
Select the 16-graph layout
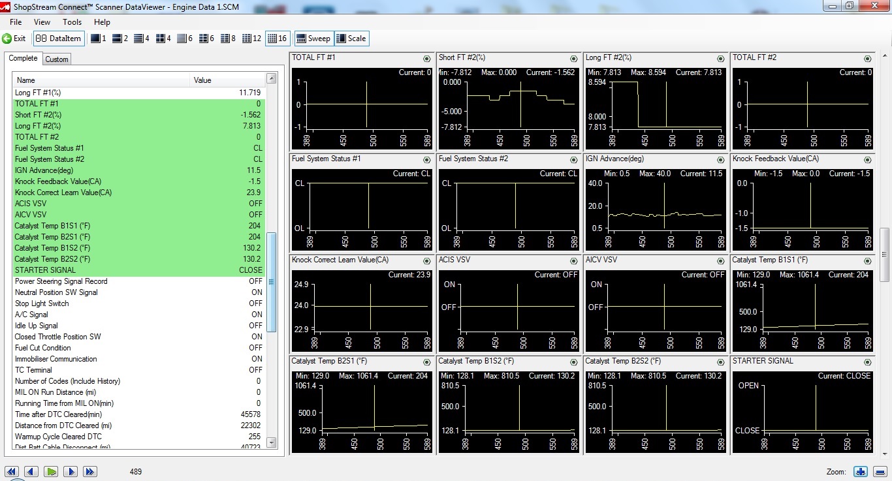[x=278, y=39]
